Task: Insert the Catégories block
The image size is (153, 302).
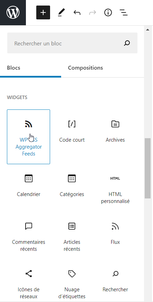Action: [x=72, y=186]
